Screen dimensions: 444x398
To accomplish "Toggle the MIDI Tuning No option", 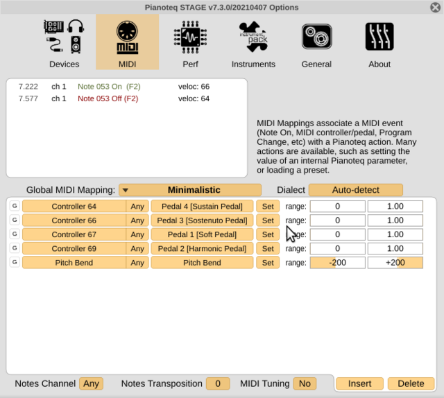I will 305,383.
